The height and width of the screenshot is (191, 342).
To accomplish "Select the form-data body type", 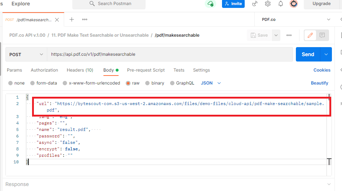I will [32, 83].
